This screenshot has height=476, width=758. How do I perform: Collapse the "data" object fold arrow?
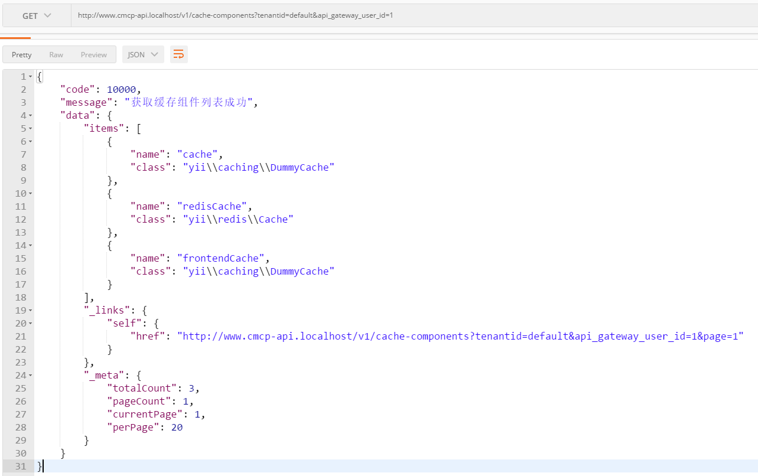(30, 116)
